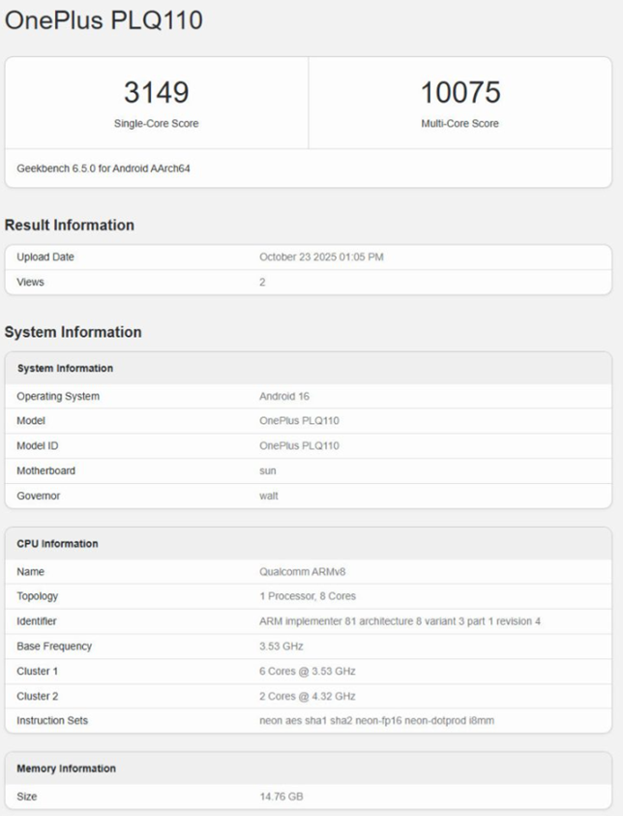
Task: Click the memory size 14.76 GB value
Action: click(282, 797)
